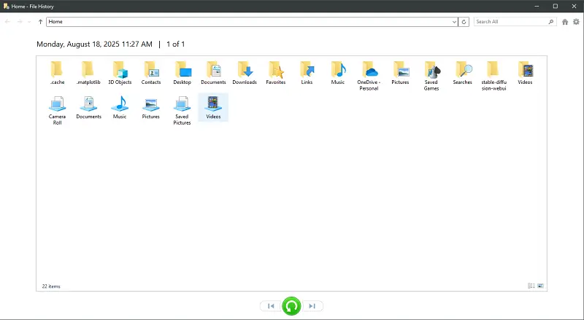
Task: Click the search magnifier icon
Action: click(x=550, y=22)
